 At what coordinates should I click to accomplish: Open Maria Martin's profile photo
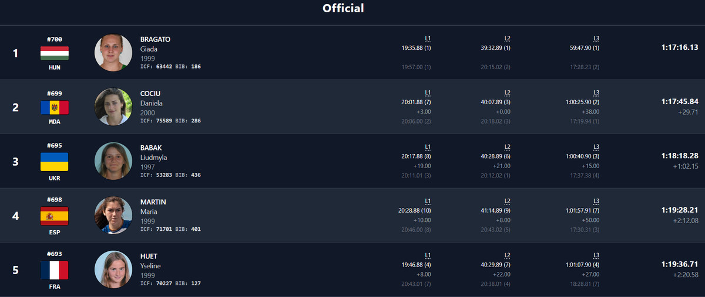(x=113, y=215)
